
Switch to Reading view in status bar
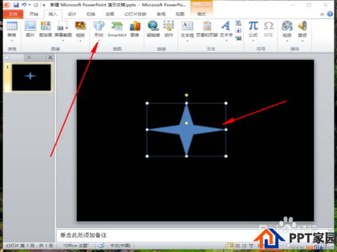(244, 246)
